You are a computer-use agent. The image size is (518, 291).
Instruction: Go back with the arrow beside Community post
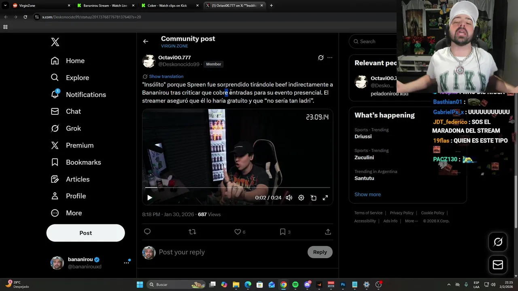point(146,41)
